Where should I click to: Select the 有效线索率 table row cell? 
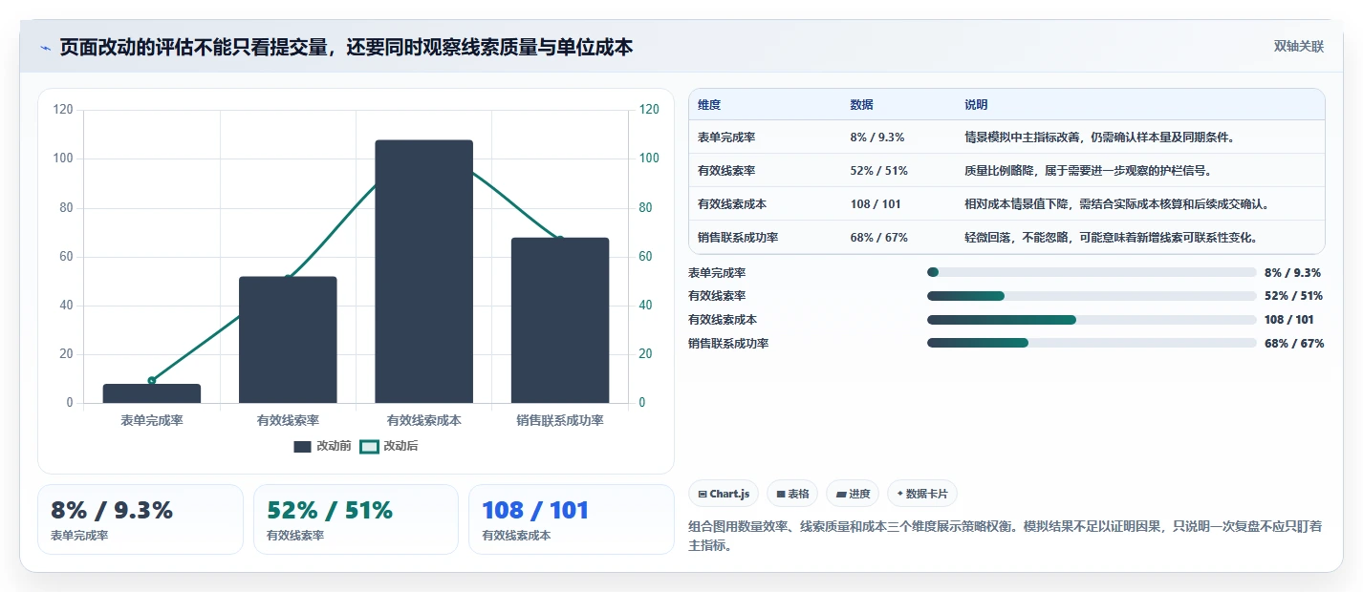pos(726,171)
